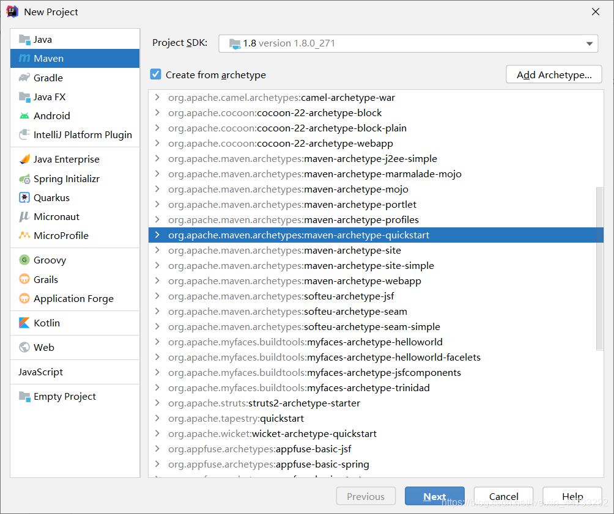Expand maven-archetype-quickstart node
Screen dimensions: 614x514
click(157, 235)
